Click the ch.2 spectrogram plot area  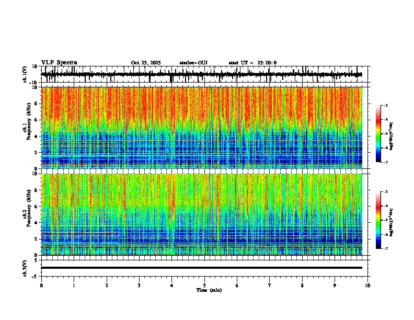point(202,214)
